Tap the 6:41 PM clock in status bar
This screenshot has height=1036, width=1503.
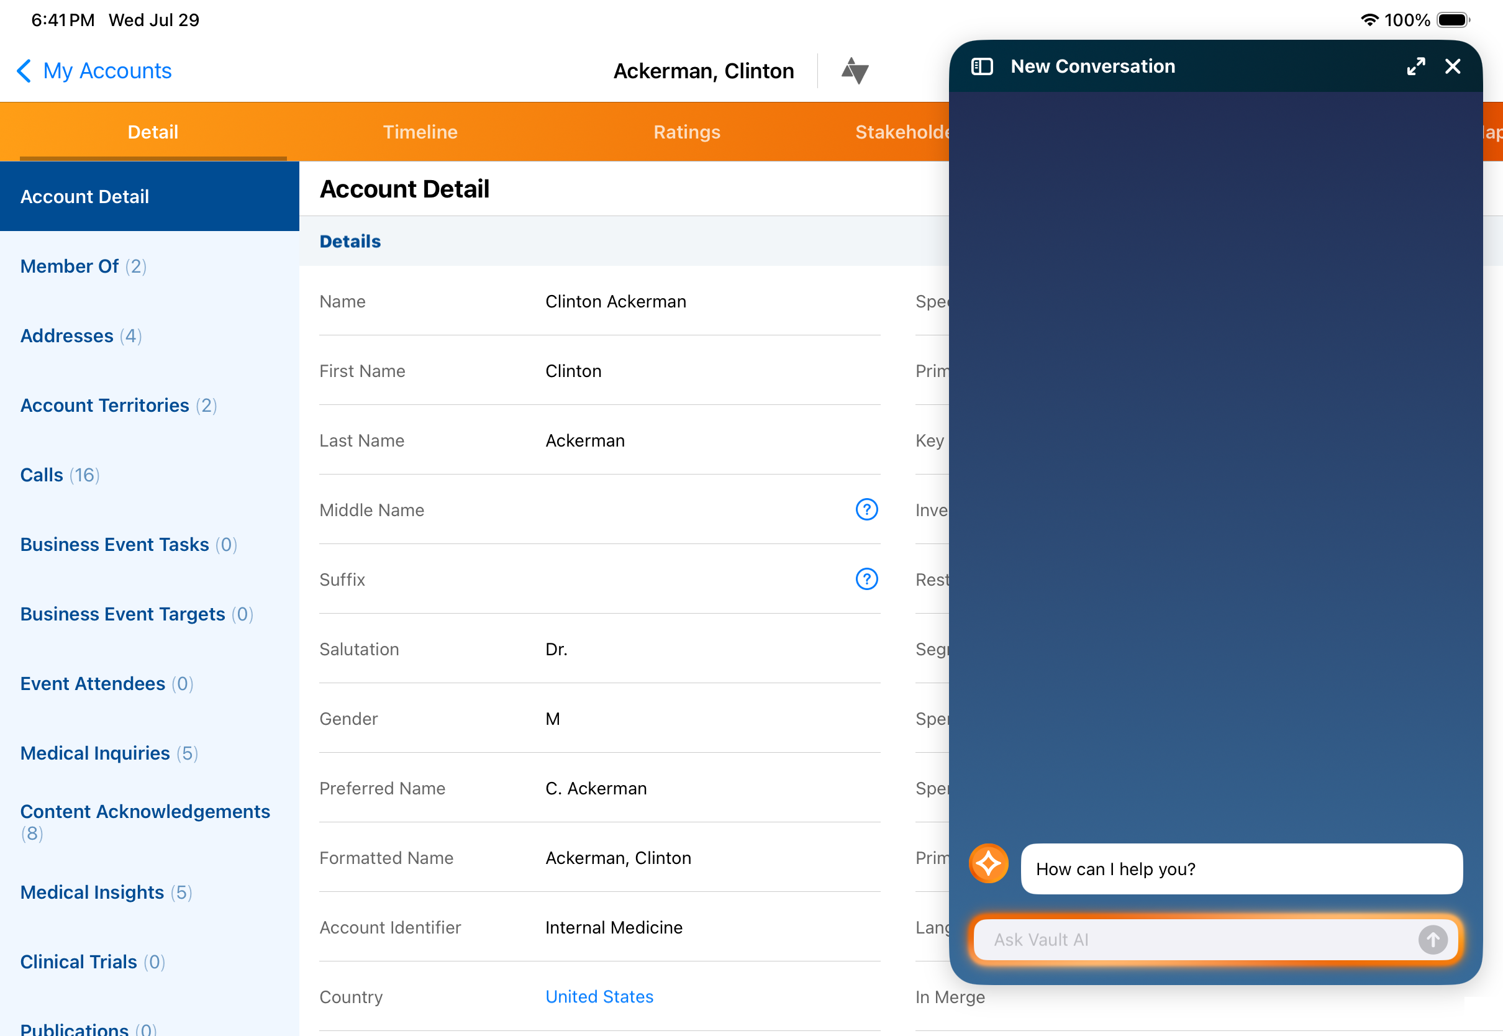point(62,20)
